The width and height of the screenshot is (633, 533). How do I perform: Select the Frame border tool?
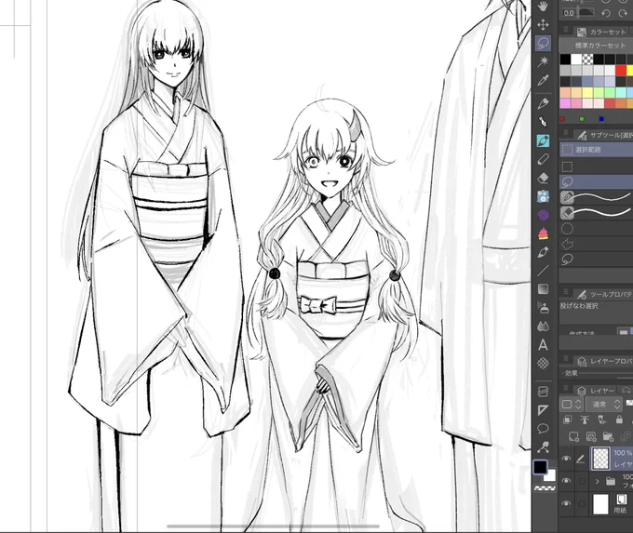[x=544, y=392]
